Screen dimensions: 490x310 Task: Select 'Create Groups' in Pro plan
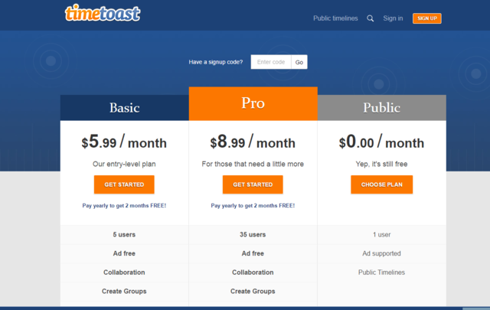click(x=253, y=292)
